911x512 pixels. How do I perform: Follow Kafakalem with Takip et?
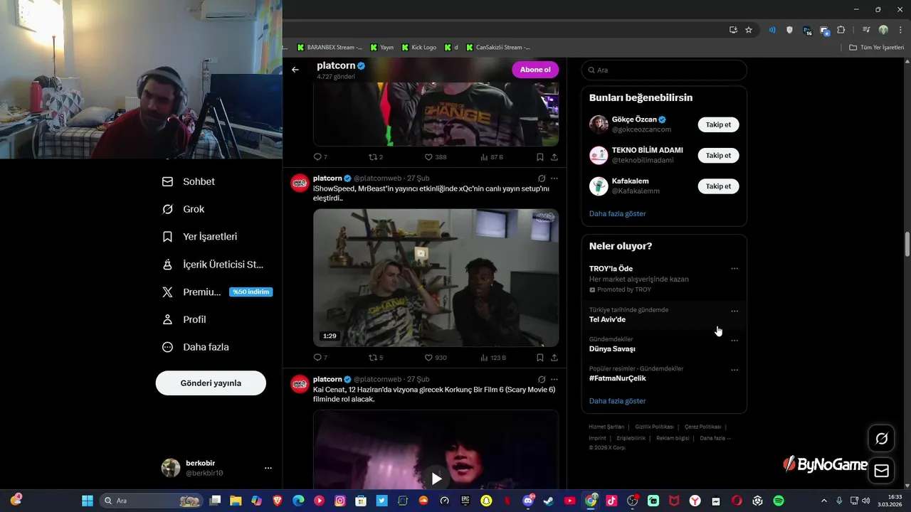718,186
